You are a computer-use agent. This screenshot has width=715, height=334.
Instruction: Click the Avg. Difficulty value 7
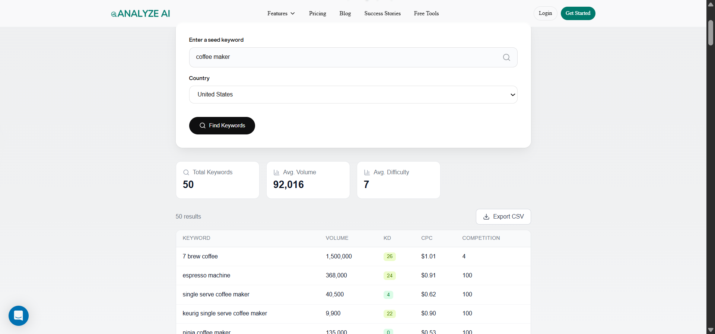366,185
